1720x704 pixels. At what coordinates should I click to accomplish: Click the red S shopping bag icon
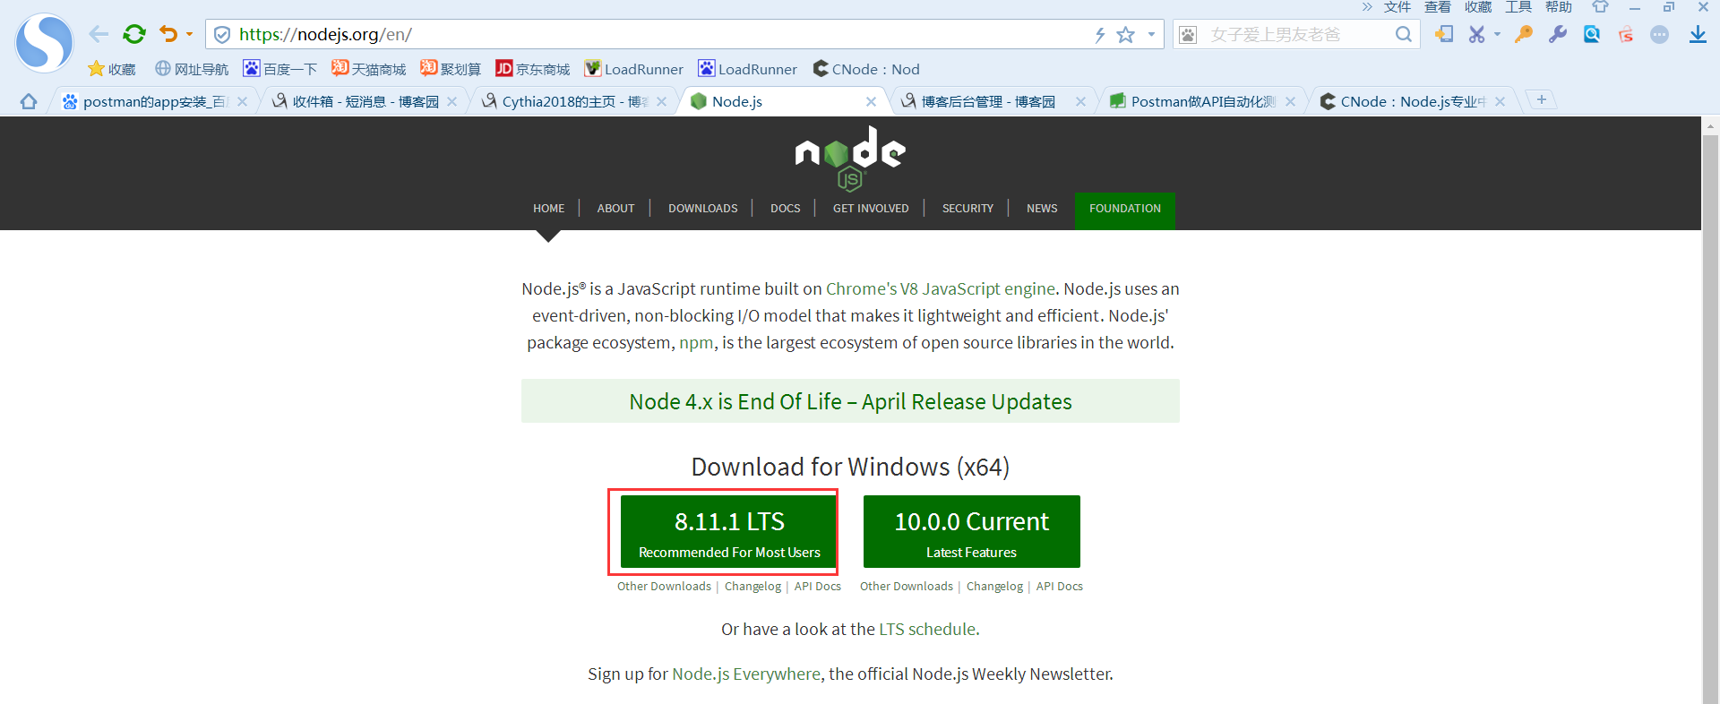1626,34
